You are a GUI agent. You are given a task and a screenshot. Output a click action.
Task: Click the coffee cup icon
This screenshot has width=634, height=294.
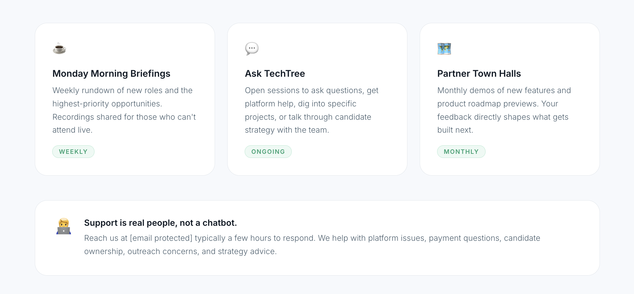coord(59,48)
